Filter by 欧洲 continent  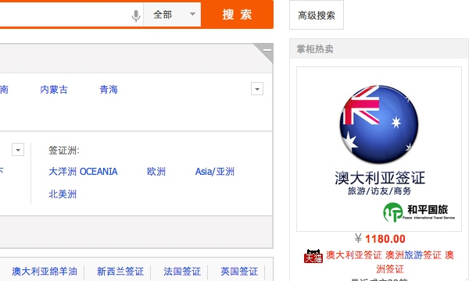(x=156, y=172)
